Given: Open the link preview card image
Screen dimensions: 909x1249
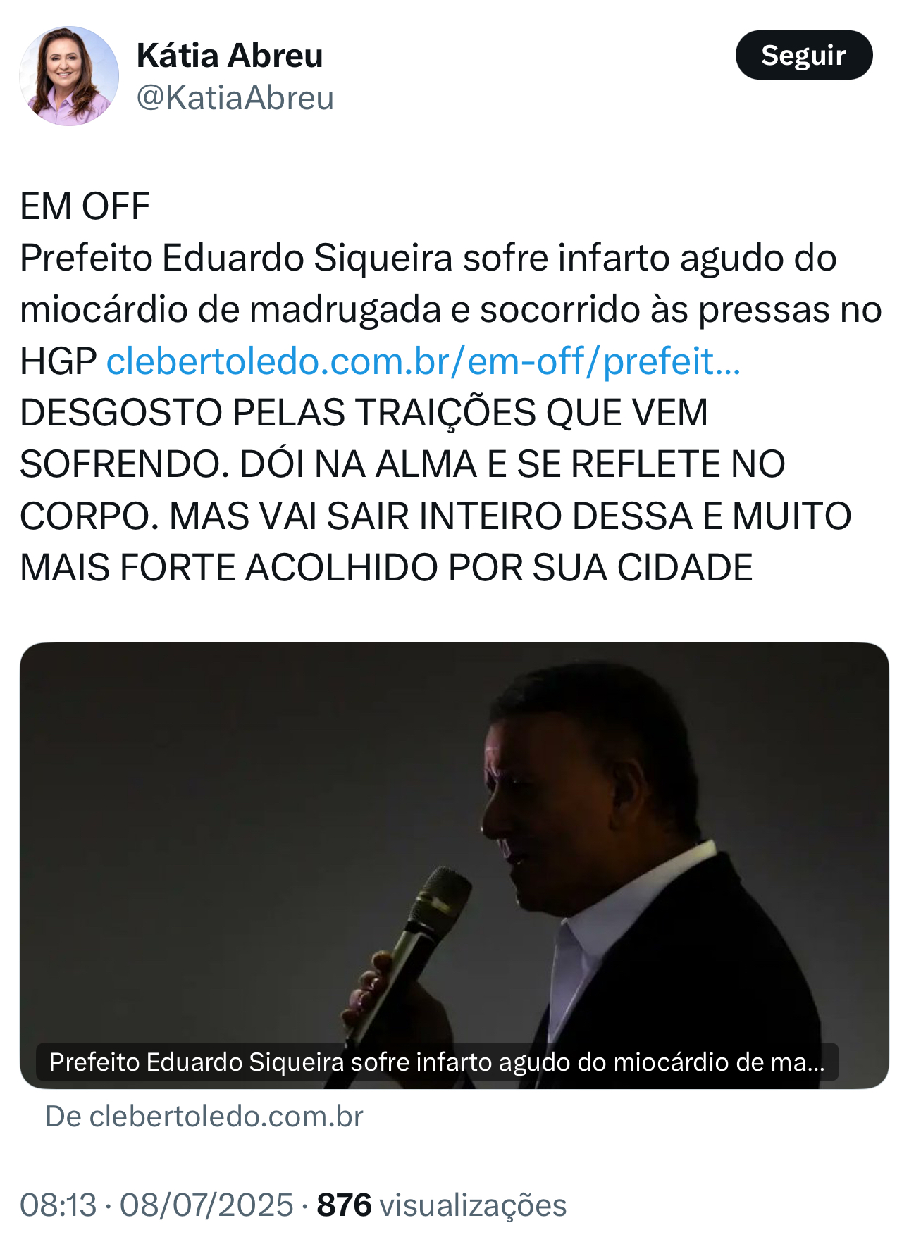Looking at the screenshot, I should [x=455, y=865].
